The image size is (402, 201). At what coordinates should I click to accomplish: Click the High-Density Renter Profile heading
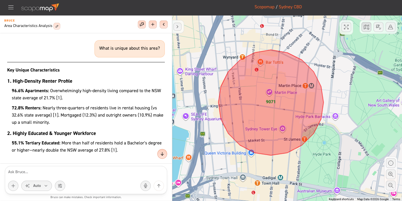point(40,81)
